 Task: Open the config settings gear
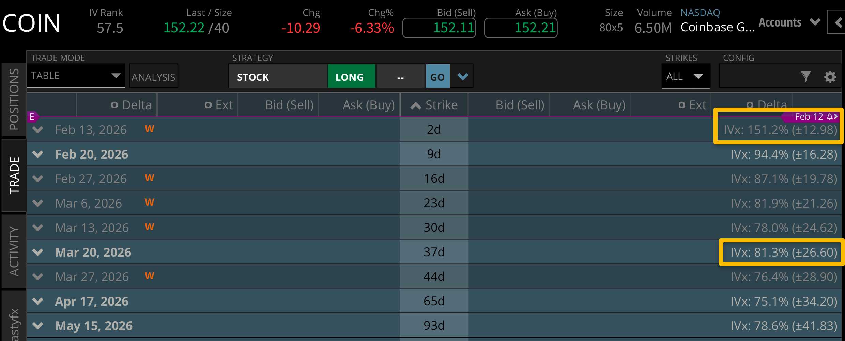coord(830,77)
